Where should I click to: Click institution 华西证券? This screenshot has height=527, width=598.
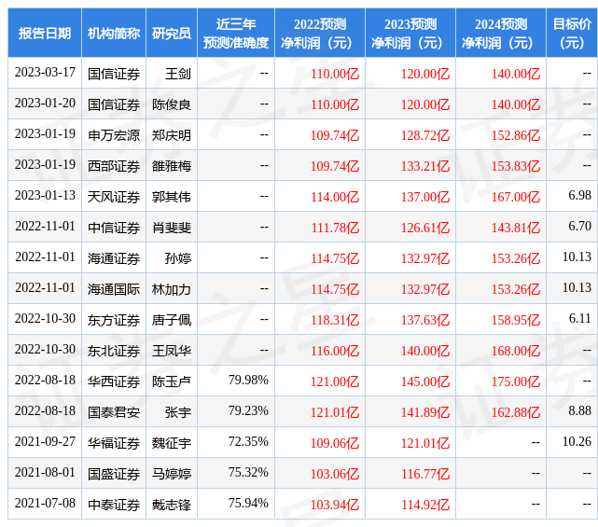114,381
